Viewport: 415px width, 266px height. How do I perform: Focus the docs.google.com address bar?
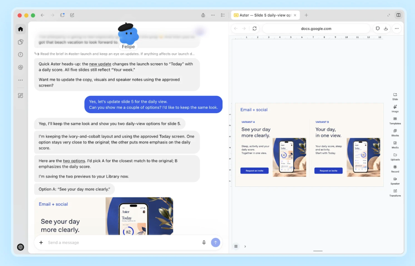tap(316, 28)
